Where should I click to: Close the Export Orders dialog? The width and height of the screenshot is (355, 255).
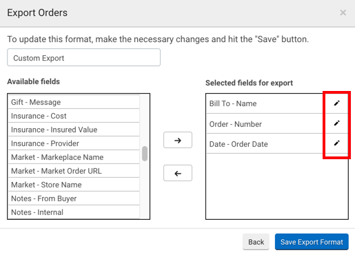[343, 12]
